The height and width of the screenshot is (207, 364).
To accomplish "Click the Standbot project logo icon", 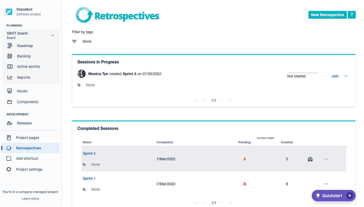I will point(9,12).
